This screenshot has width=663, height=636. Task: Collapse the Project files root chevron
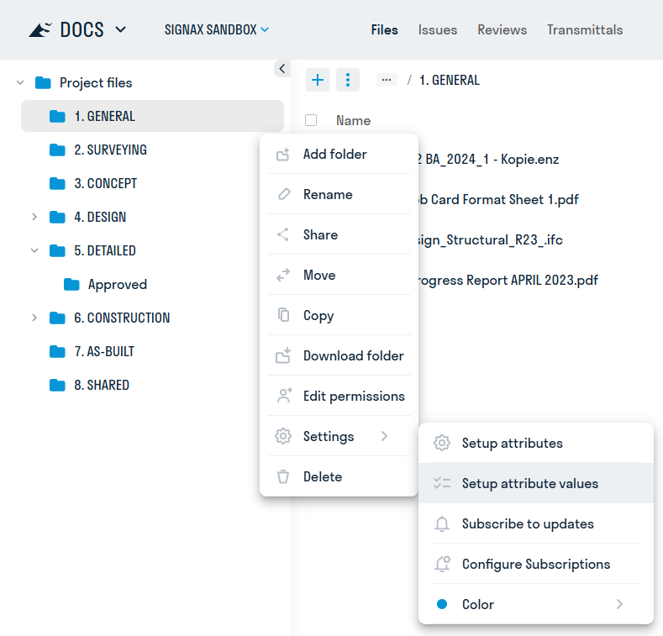coord(20,82)
